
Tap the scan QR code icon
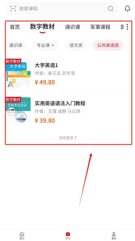[13, 8]
